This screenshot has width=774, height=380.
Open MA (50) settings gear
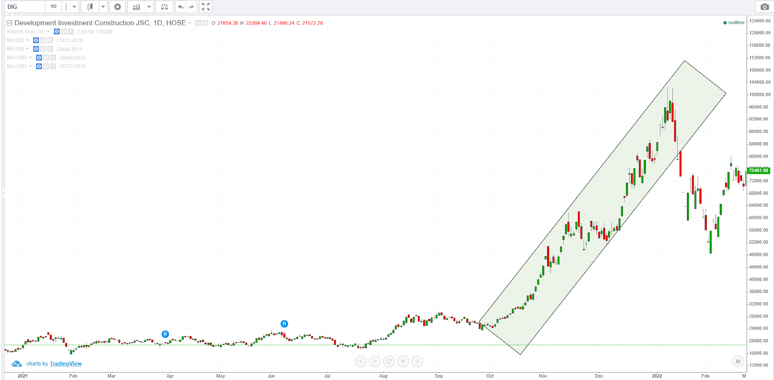tap(43, 49)
